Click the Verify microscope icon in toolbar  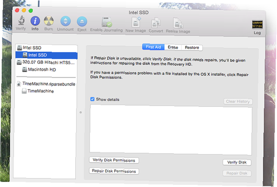pyautogui.click(x=21, y=21)
